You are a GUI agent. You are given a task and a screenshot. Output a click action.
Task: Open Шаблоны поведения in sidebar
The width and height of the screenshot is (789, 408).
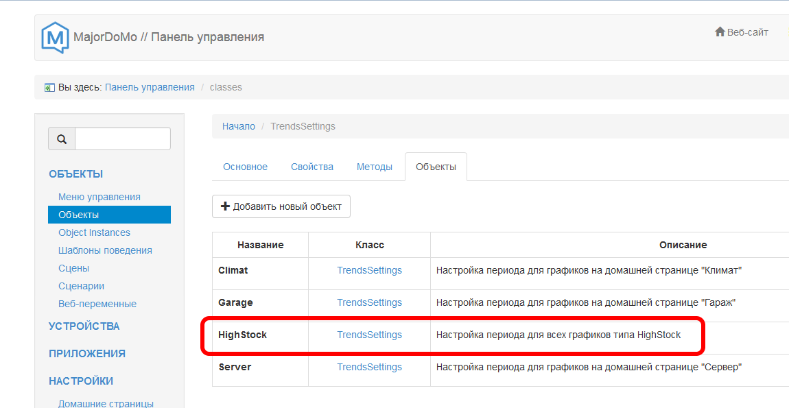pyautogui.click(x=105, y=250)
